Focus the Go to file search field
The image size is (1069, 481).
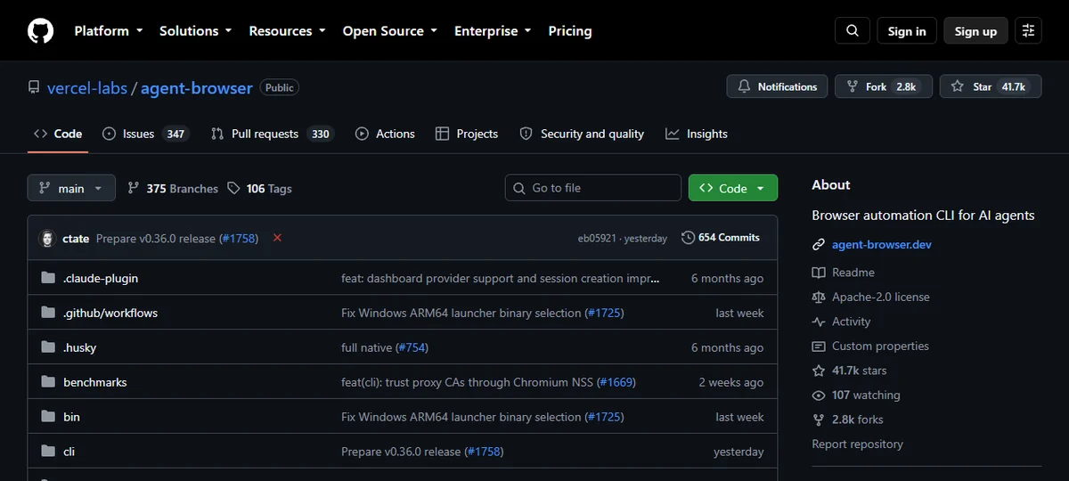point(593,188)
